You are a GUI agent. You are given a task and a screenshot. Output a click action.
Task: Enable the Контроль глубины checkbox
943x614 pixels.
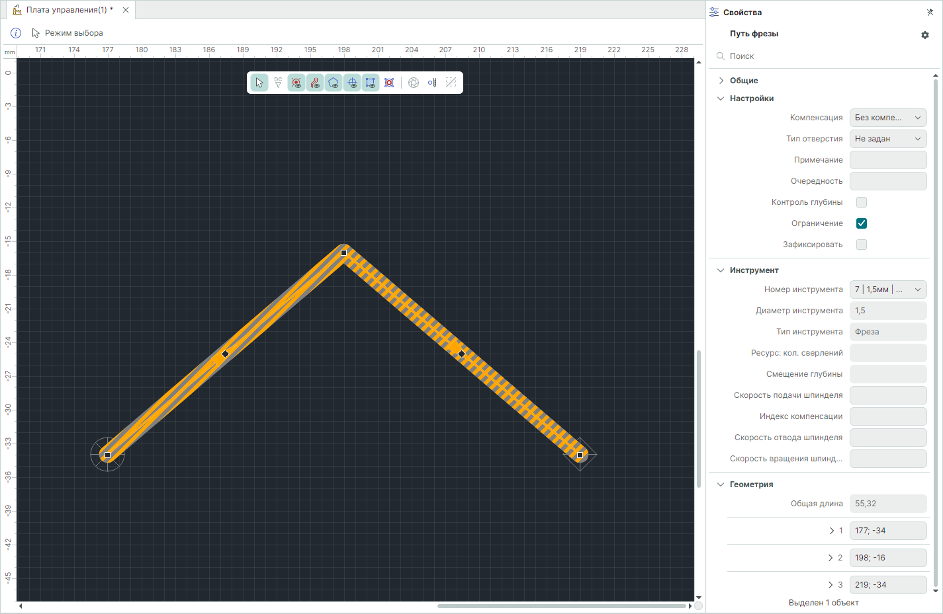click(862, 202)
